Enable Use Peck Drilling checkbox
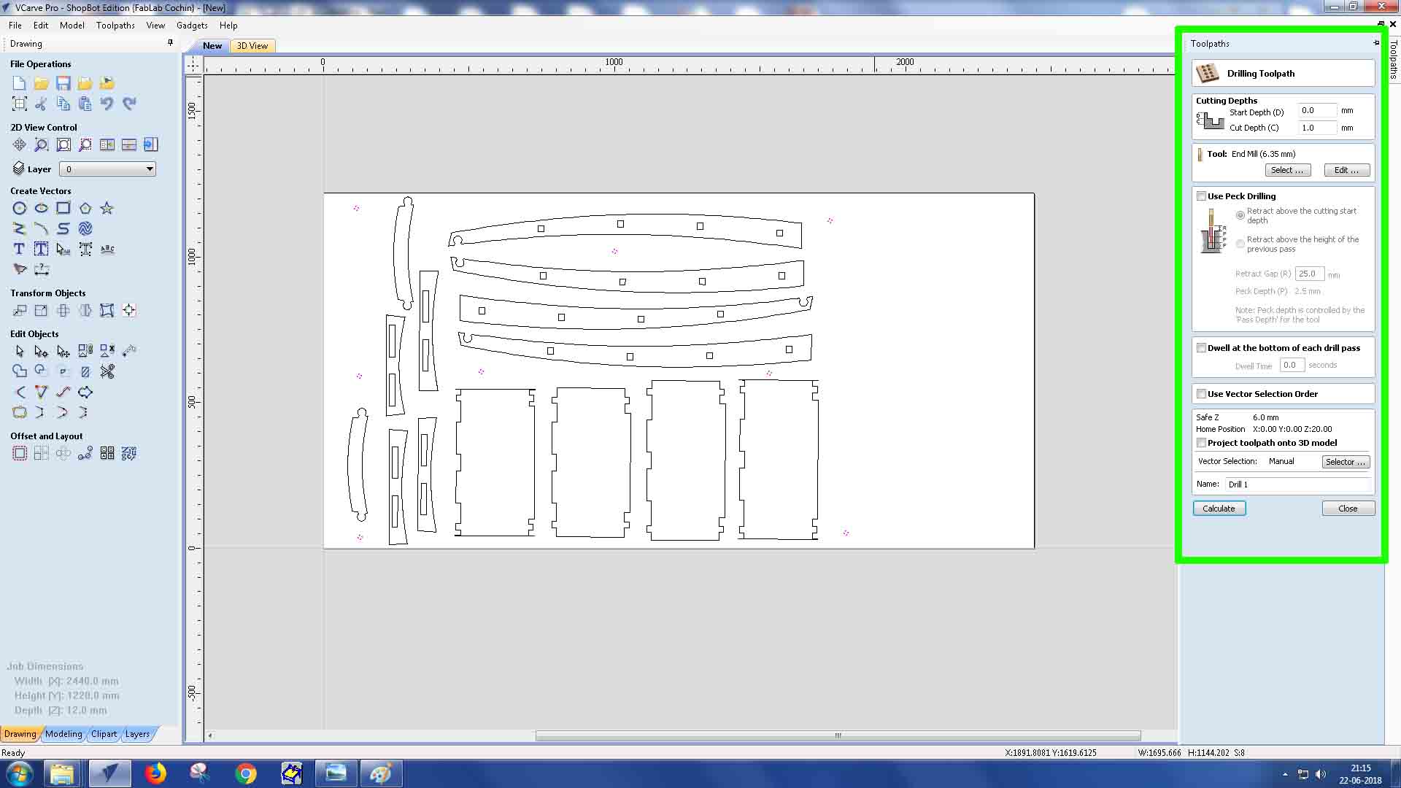The height and width of the screenshot is (788, 1401). tap(1201, 196)
